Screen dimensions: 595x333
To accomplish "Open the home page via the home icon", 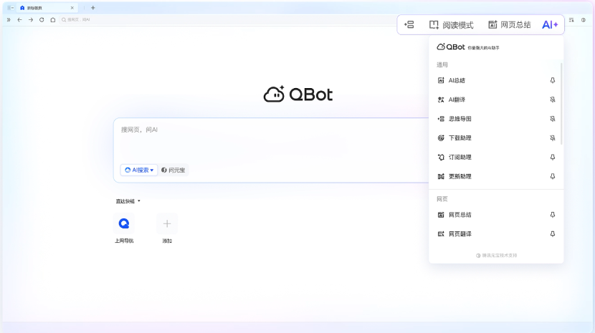I will [53, 20].
